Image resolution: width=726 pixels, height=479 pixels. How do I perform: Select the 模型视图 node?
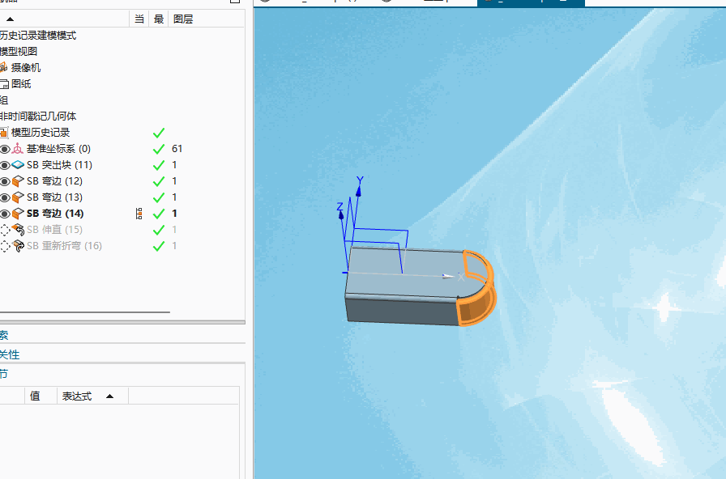point(19,52)
